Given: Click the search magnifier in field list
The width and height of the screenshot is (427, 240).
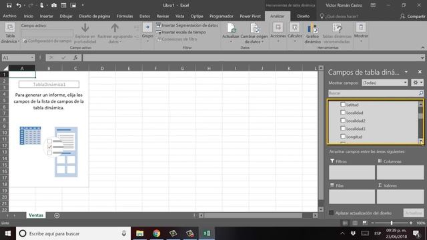Looking at the screenshot, I should click(420, 93).
